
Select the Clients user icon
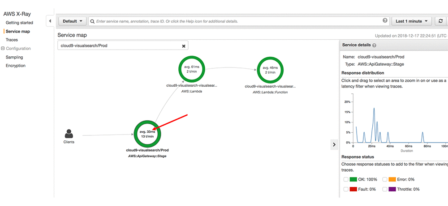pos(69,134)
